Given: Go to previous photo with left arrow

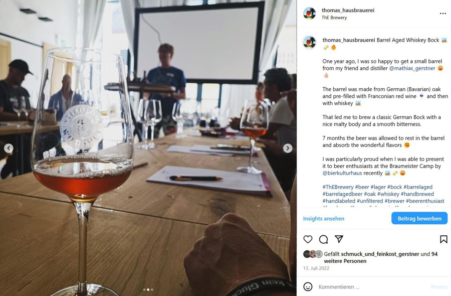Looking at the screenshot, I should coord(9,149).
